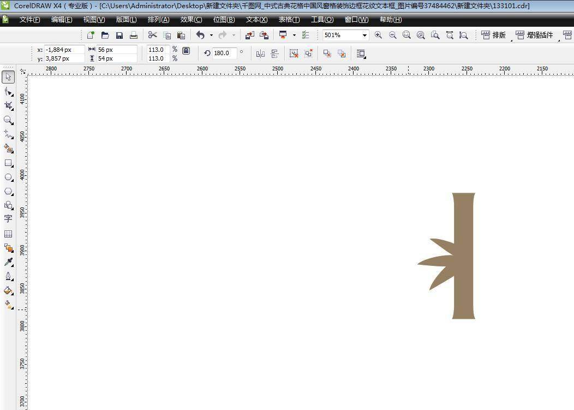The height and width of the screenshot is (410, 574).
Task: Open the 效果(C) menu
Action: pos(191,20)
